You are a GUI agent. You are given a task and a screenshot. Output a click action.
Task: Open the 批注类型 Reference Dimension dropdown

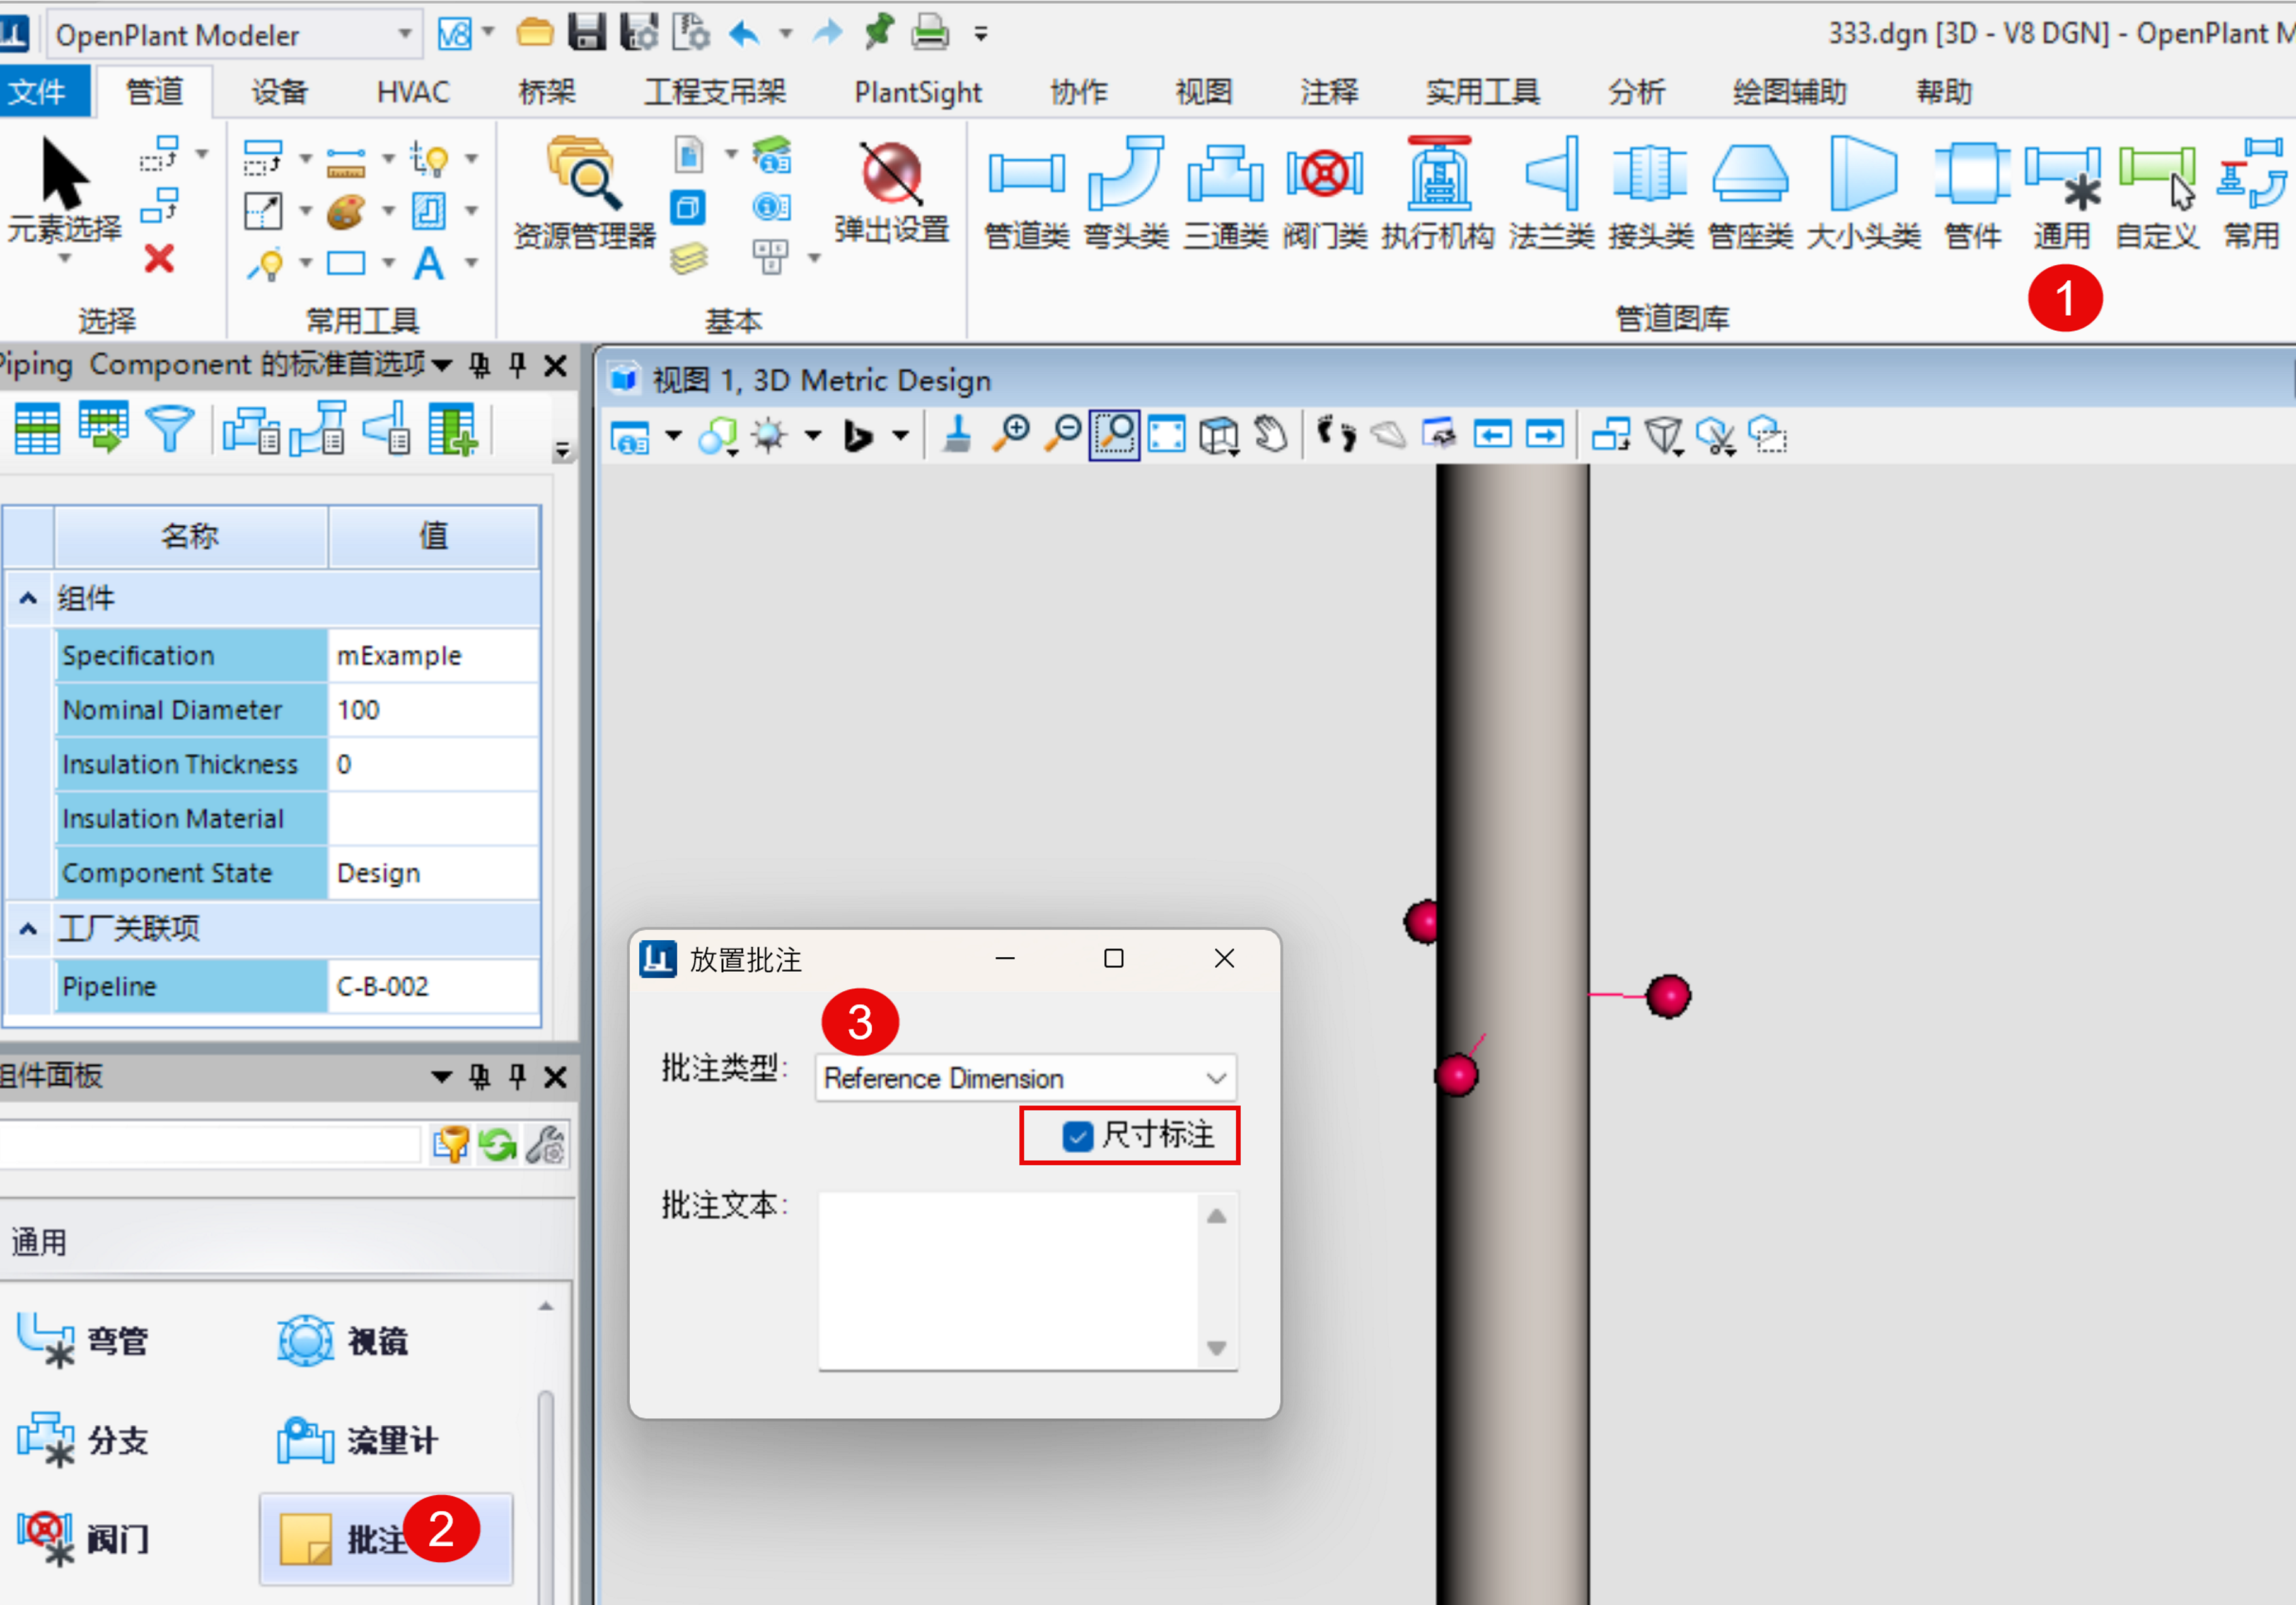[x=1215, y=1078]
